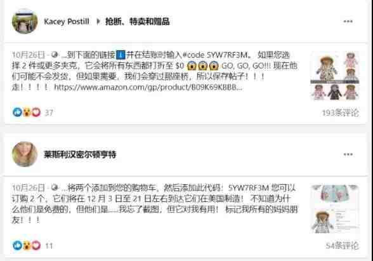Open the 抢断、特卖和赠品 group link
Screen dimensions: 373x261
coord(138,22)
